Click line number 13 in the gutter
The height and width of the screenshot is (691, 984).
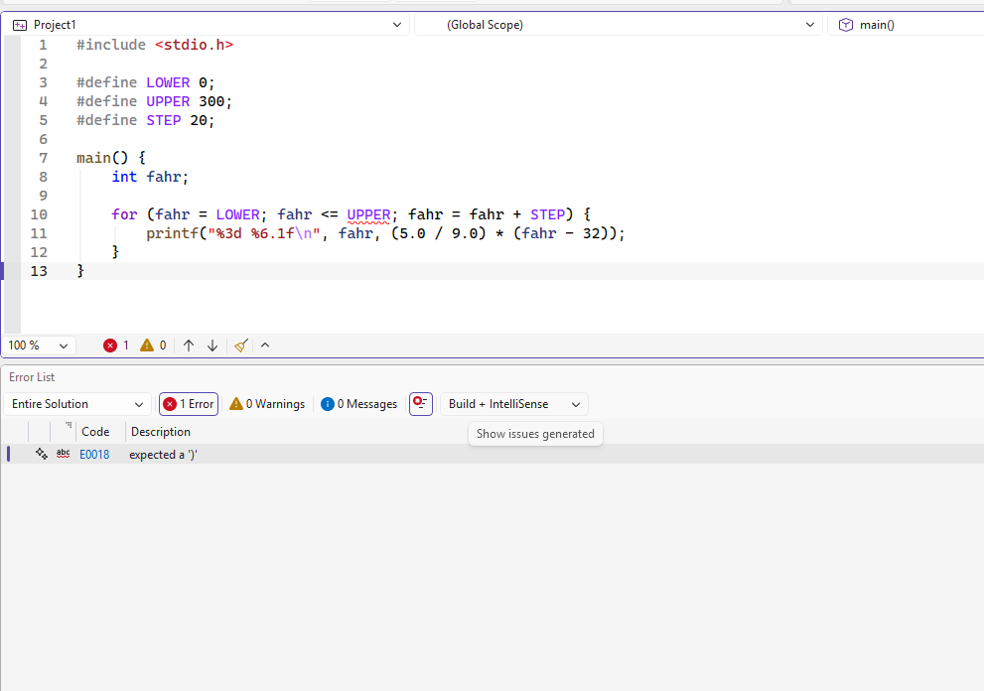coord(39,271)
